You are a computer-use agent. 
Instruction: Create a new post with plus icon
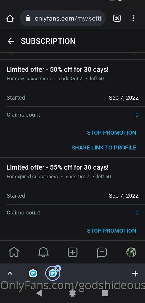coord(72,252)
